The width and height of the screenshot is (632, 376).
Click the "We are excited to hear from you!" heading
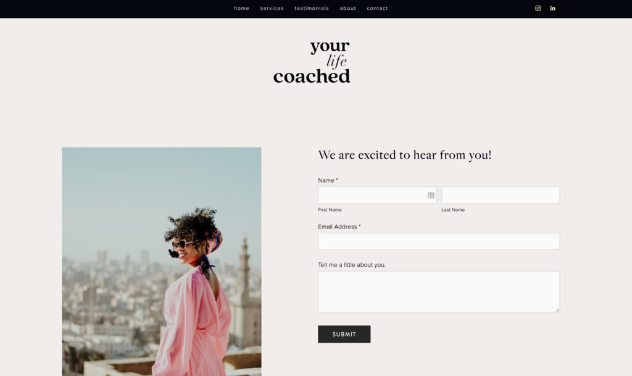coord(405,155)
